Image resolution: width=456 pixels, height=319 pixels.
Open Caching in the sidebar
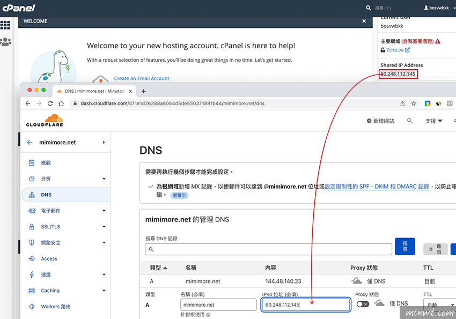point(50,291)
